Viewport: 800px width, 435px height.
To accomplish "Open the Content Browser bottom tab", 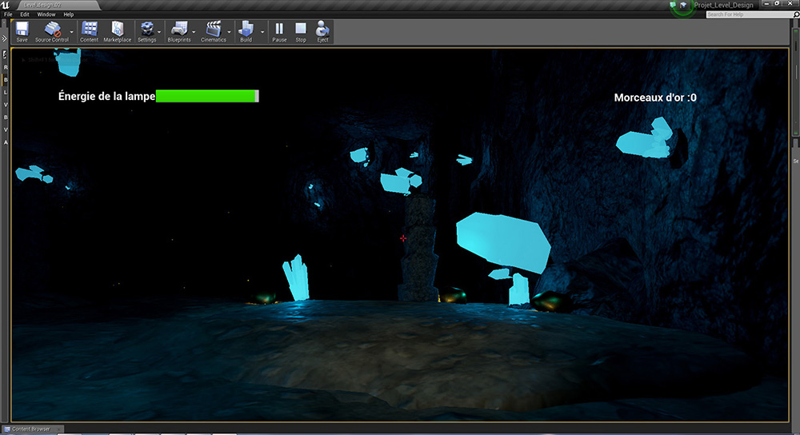I will click(30, 429).
